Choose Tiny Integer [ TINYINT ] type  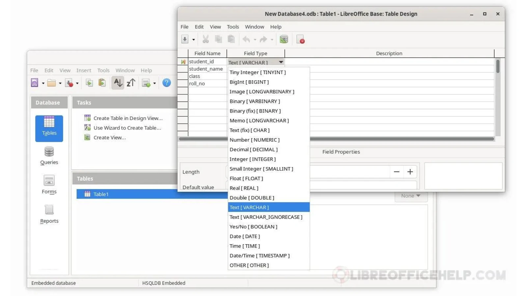(x=269, y=72)
